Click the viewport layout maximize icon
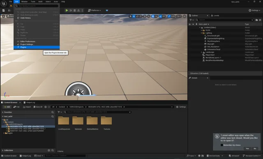 (x=185, y=16)
